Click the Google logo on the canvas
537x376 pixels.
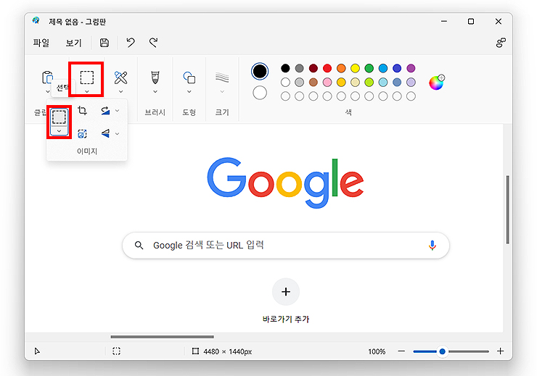[x=285, y=183]
